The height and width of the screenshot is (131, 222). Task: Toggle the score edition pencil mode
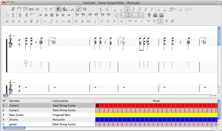[x=78, y=9]
